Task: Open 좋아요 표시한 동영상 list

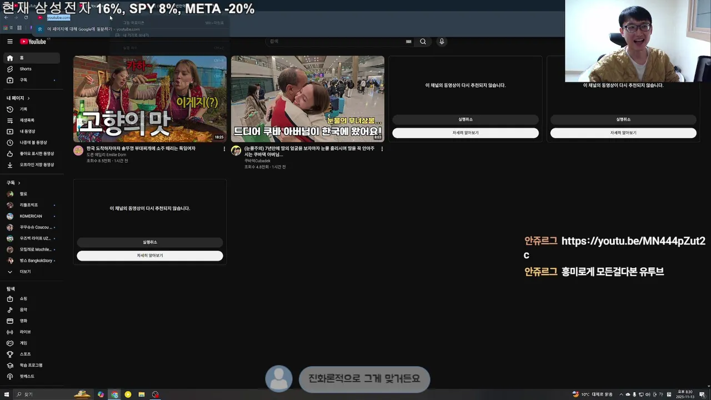Action: pos(31,154)
